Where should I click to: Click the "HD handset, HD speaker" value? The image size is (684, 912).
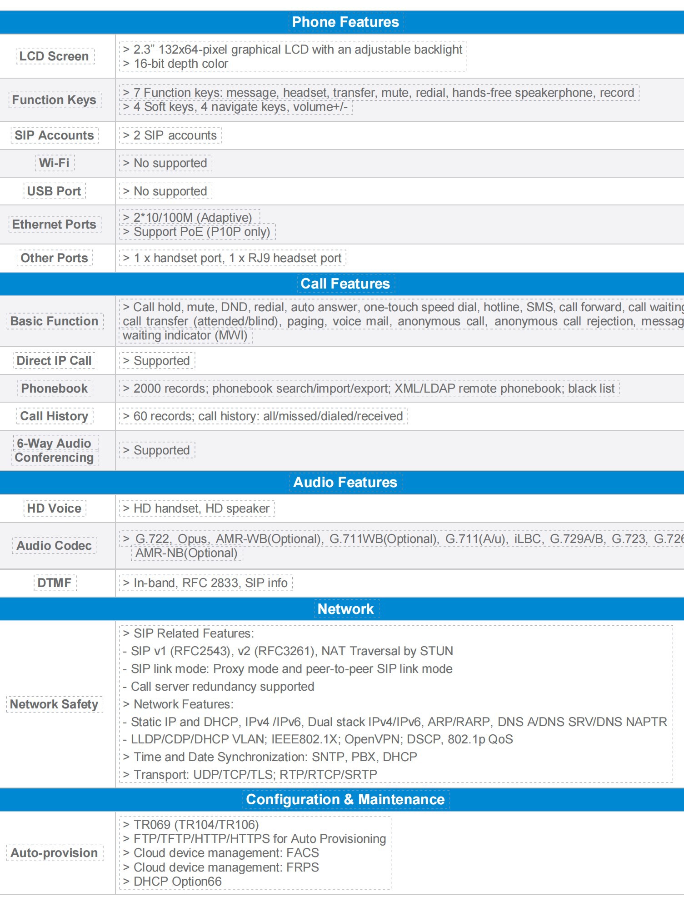pyautogui.click(x=197, y=508)
